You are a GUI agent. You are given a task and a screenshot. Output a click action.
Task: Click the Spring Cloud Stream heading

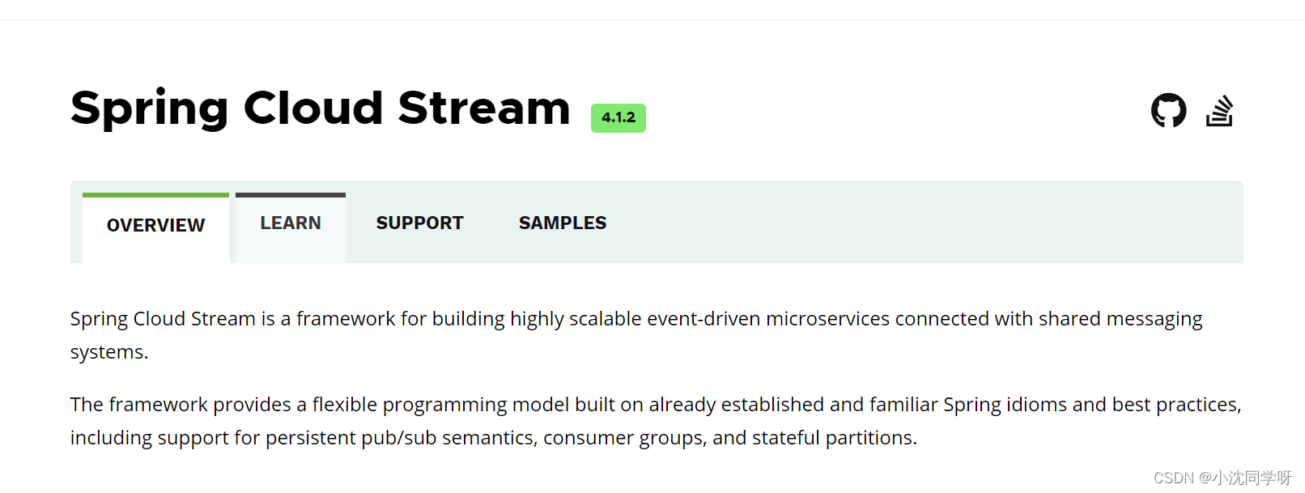(x=319, y=108)
